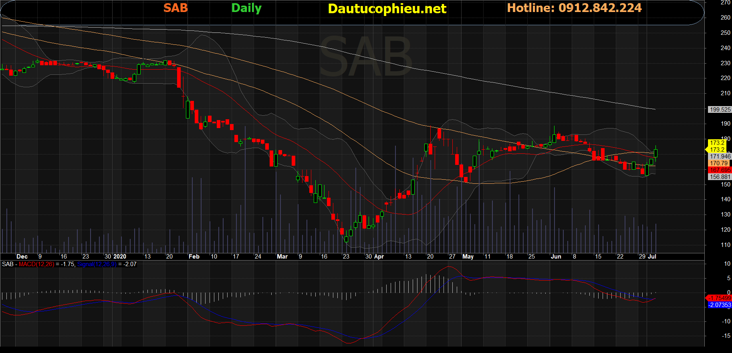Click the 130 price axis label
This screenshot has width=732, height=353.
726,215
